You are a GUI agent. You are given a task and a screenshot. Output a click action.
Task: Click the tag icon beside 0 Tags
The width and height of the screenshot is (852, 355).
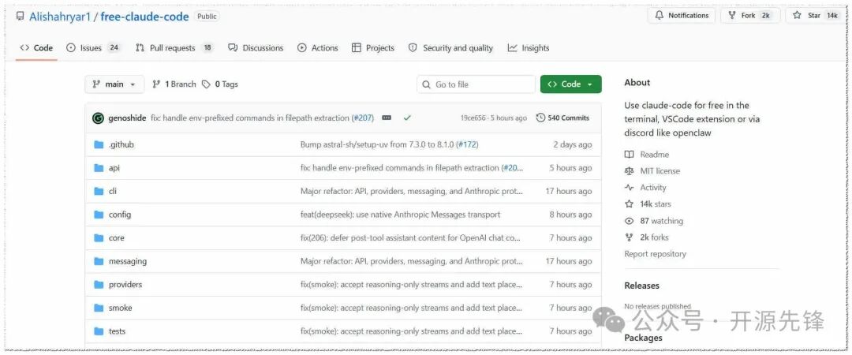[x=206, y=84]
